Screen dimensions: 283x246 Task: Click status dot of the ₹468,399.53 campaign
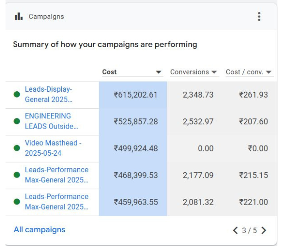(x=17, y=175)
